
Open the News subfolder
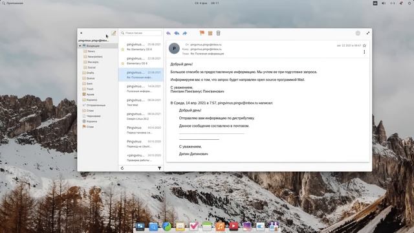coord(91,51)
